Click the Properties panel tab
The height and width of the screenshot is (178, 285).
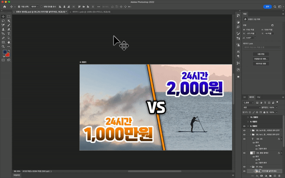pos(245,14)
